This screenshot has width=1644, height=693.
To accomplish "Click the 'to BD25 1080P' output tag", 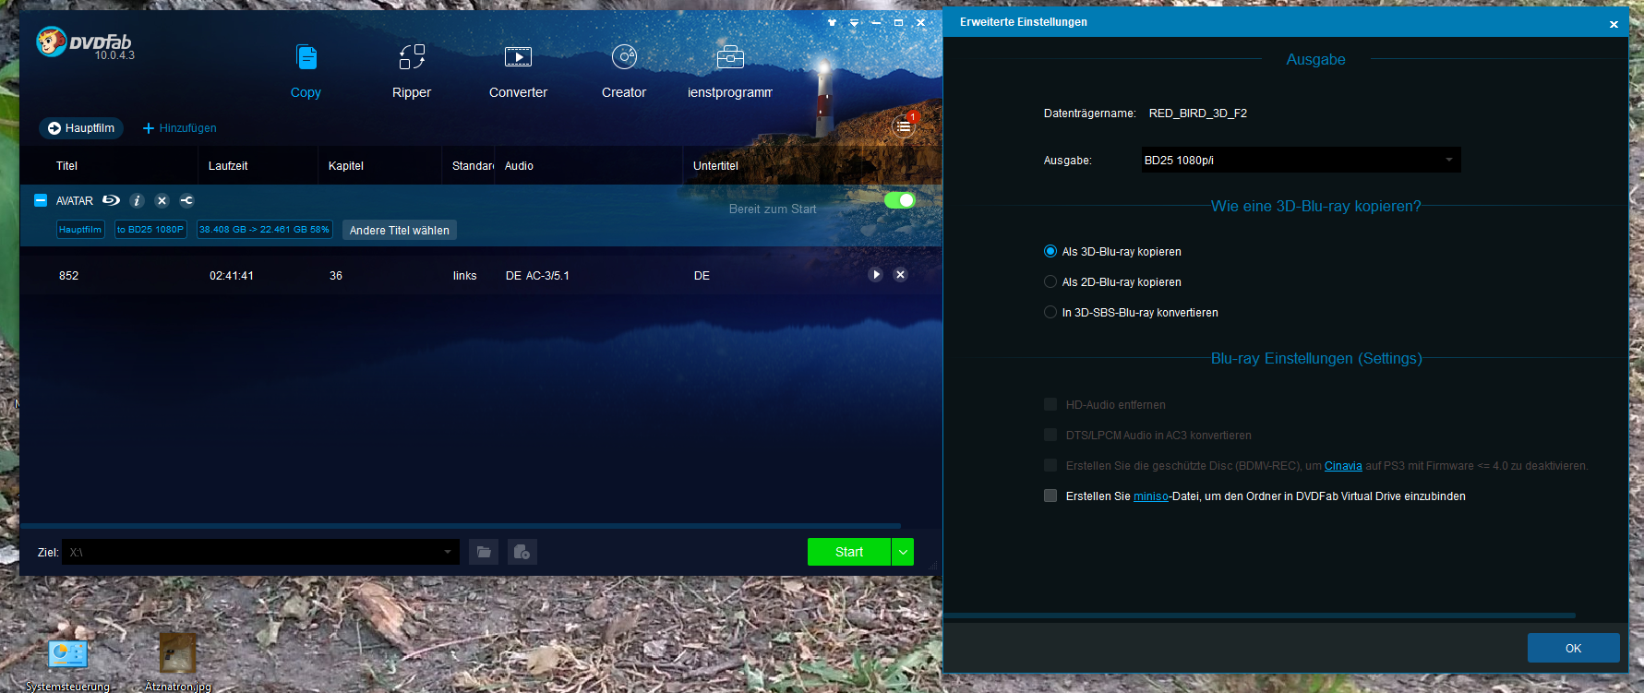I will 150,230.
